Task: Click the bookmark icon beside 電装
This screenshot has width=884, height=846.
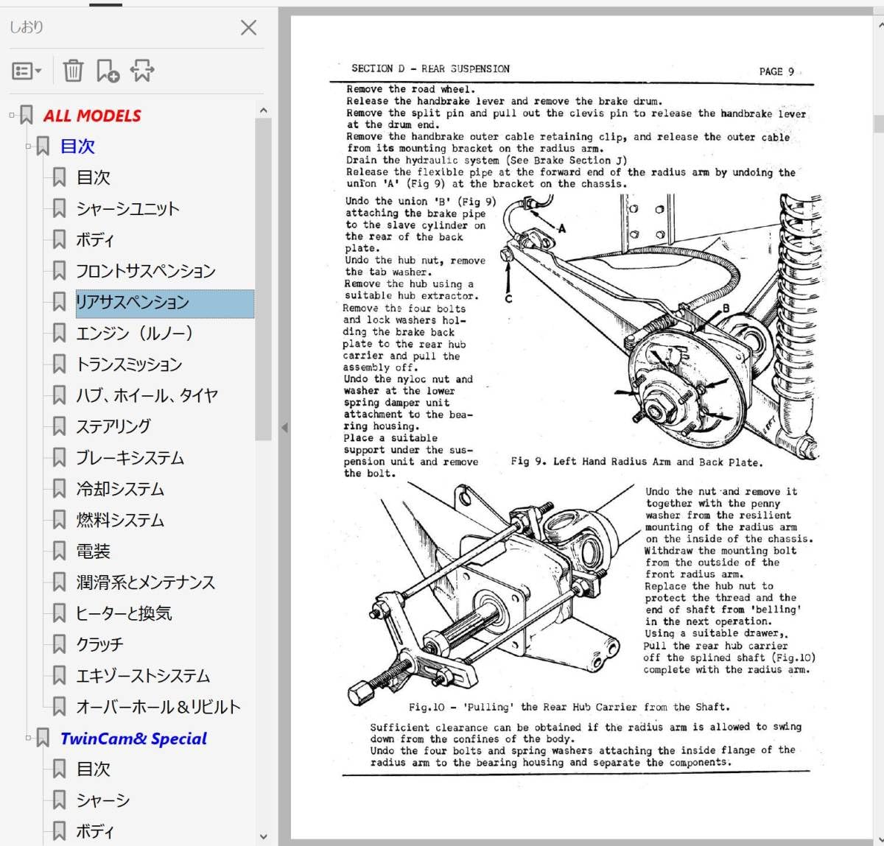Action: click(60, 551)
